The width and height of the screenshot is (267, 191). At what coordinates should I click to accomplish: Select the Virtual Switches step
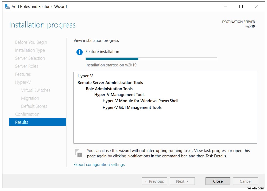point(36,90)
